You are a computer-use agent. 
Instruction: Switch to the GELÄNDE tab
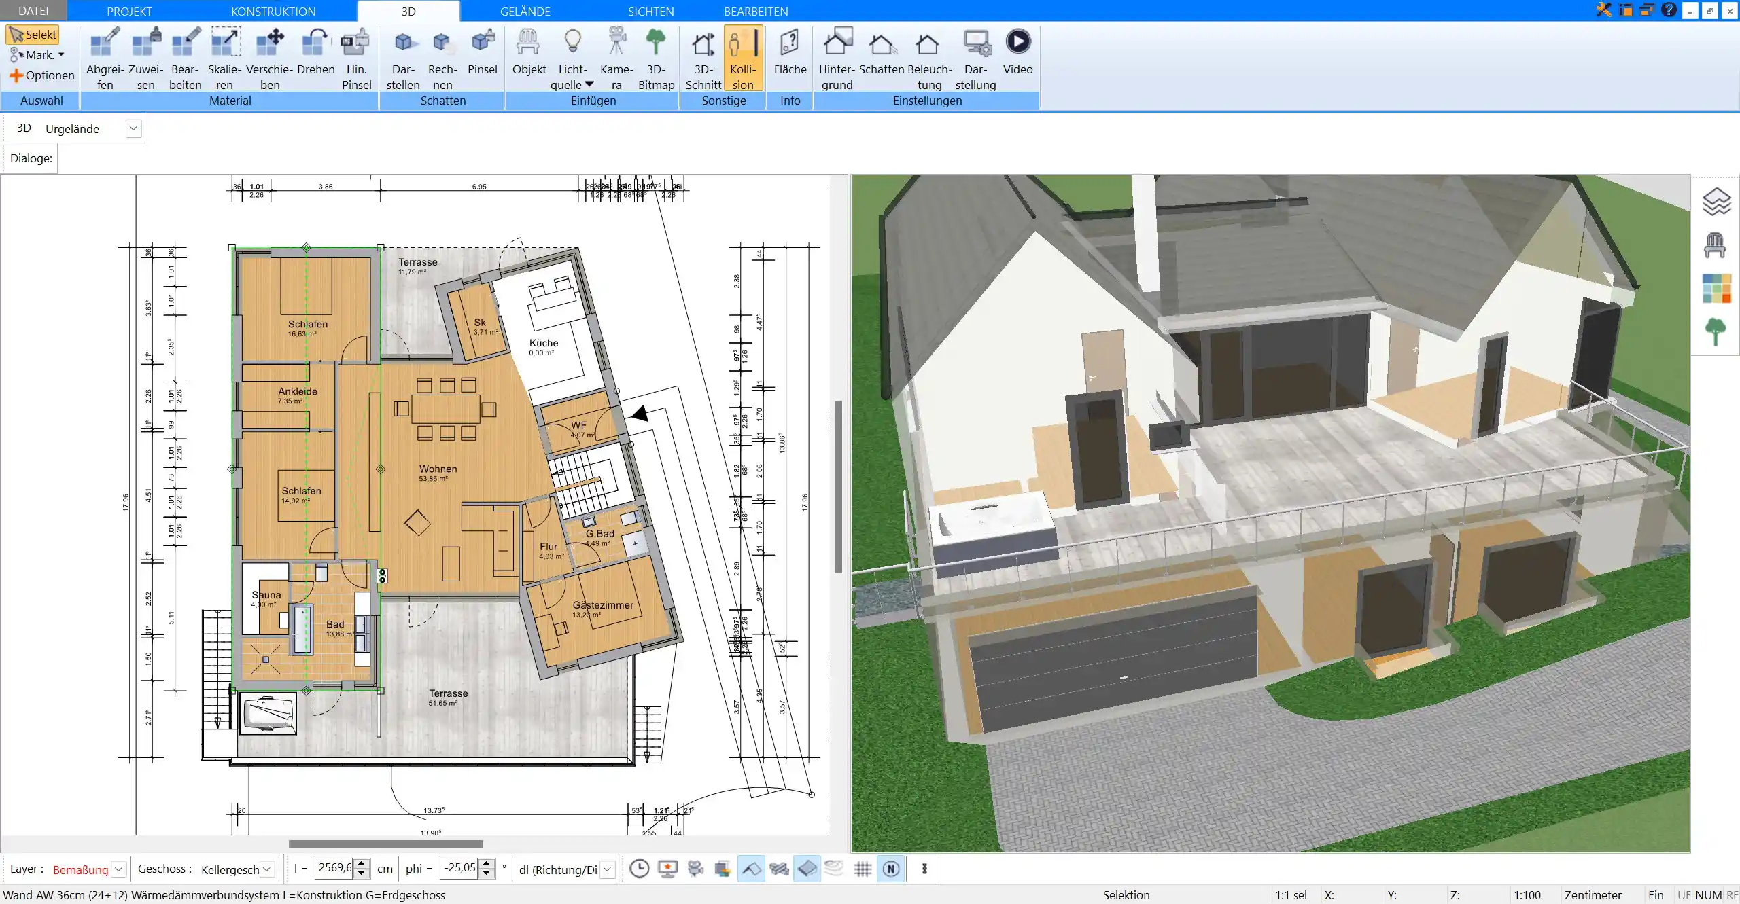[x=525, y=11]
